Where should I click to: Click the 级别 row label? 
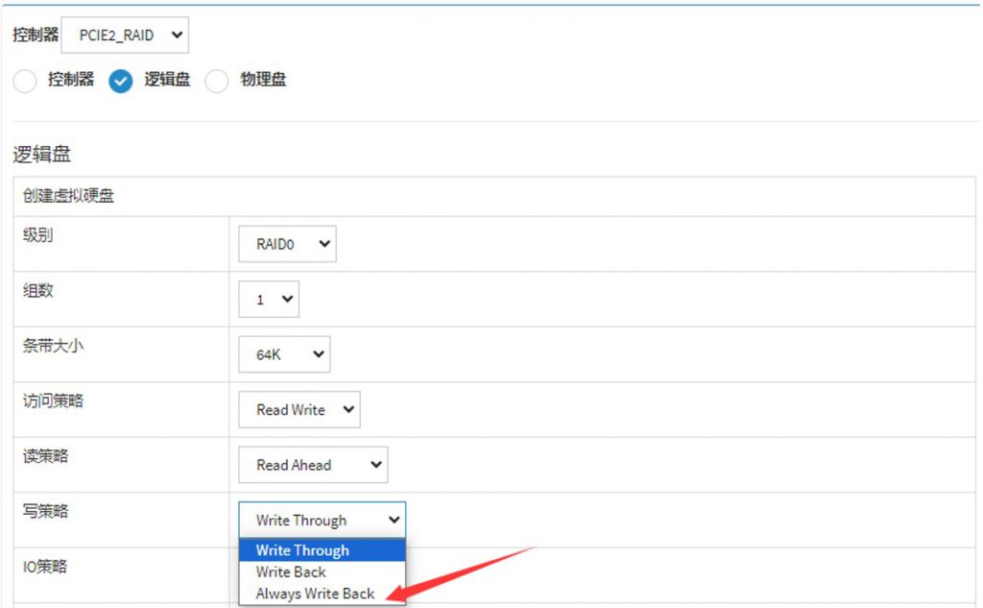coord(38,235)
